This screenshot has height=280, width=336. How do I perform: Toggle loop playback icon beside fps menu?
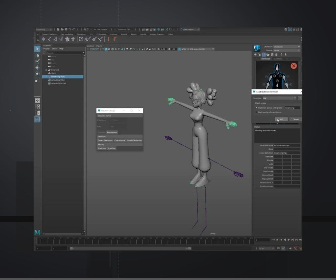pos(278,248)
